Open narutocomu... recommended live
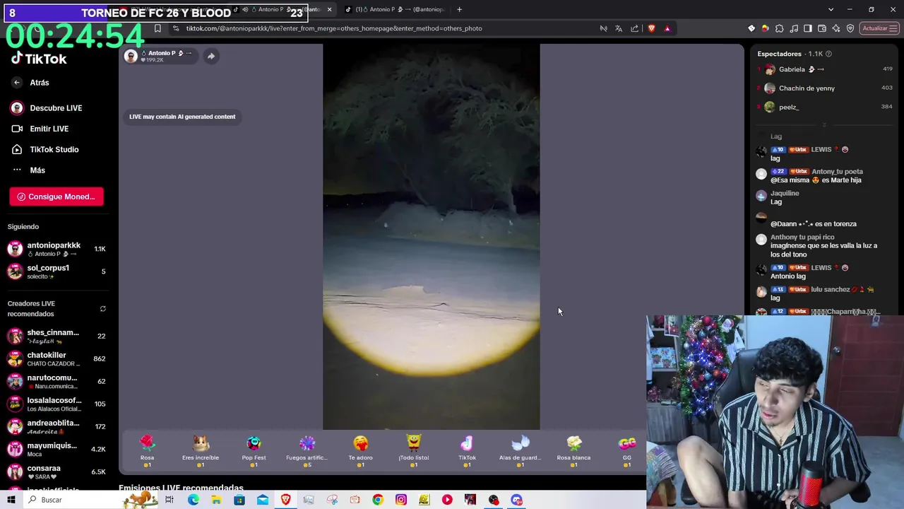The height and width of the screenshot is (509, 904). coord(56,381)
